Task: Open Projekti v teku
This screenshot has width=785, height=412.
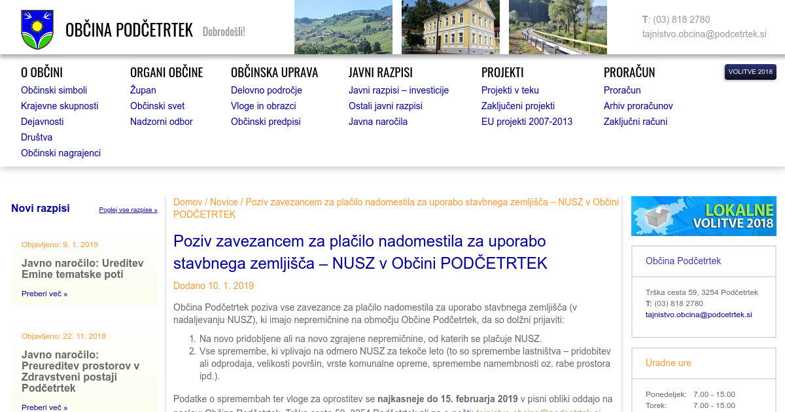Action: click(510, 90)
